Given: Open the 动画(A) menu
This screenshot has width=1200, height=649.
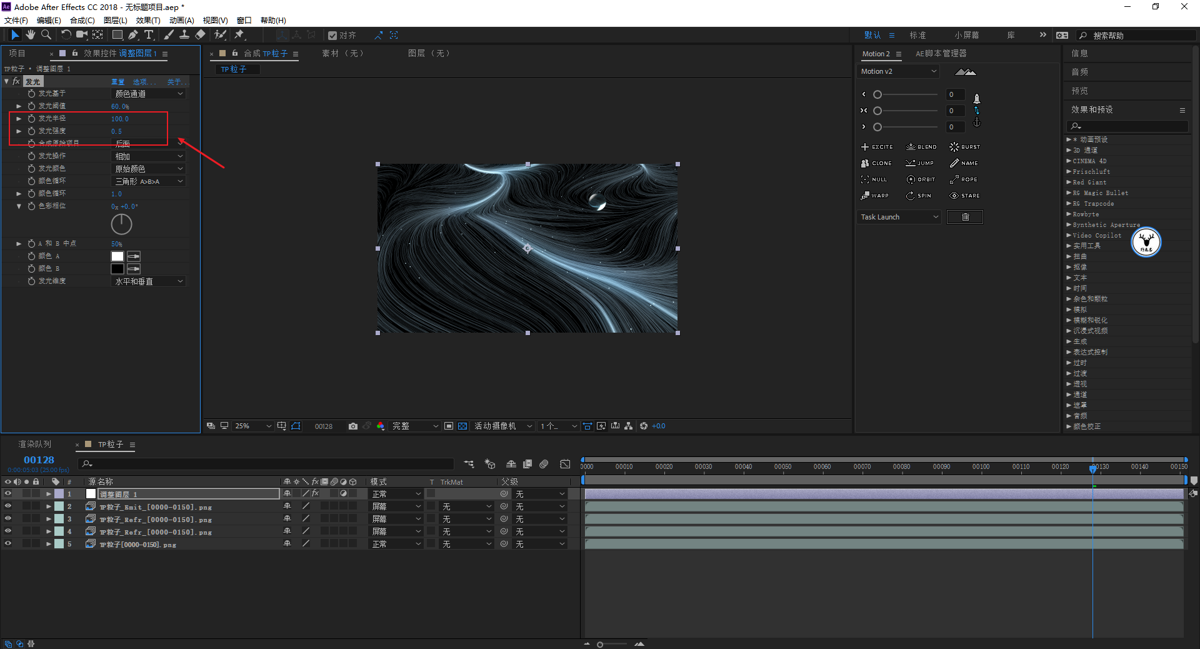Looking at the screenshot, I should pyautogui.click(x=181, y=21).
